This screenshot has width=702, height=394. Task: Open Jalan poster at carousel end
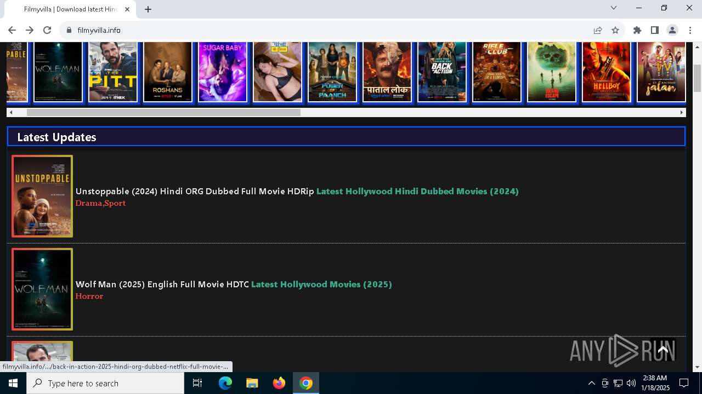pyautogui.click(x=661, y=72)
